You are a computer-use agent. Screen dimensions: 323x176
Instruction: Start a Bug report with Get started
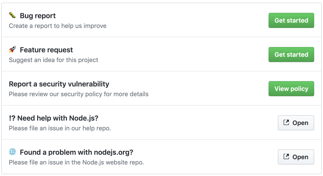[x=291, y=20]
